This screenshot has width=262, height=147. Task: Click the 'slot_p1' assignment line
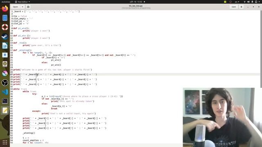click(x=21, y=21)
